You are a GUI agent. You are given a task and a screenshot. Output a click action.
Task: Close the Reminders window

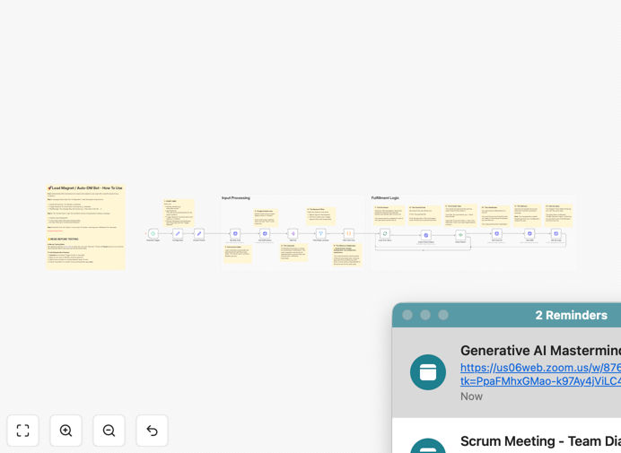tap(407, 315)
